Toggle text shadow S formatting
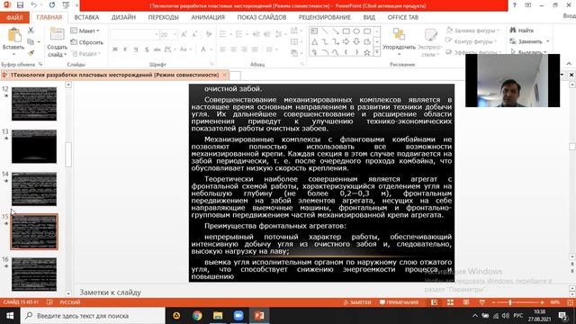This screenshot has width=576, height=324. [x=147, y=49]
